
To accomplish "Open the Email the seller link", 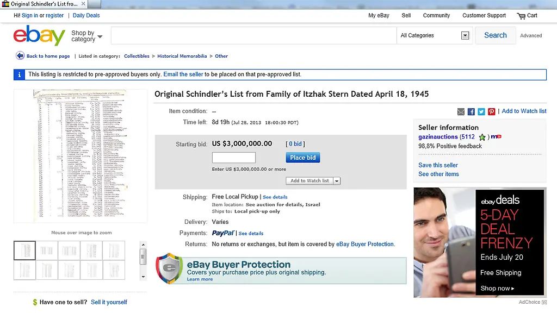I will coord(183,74).
